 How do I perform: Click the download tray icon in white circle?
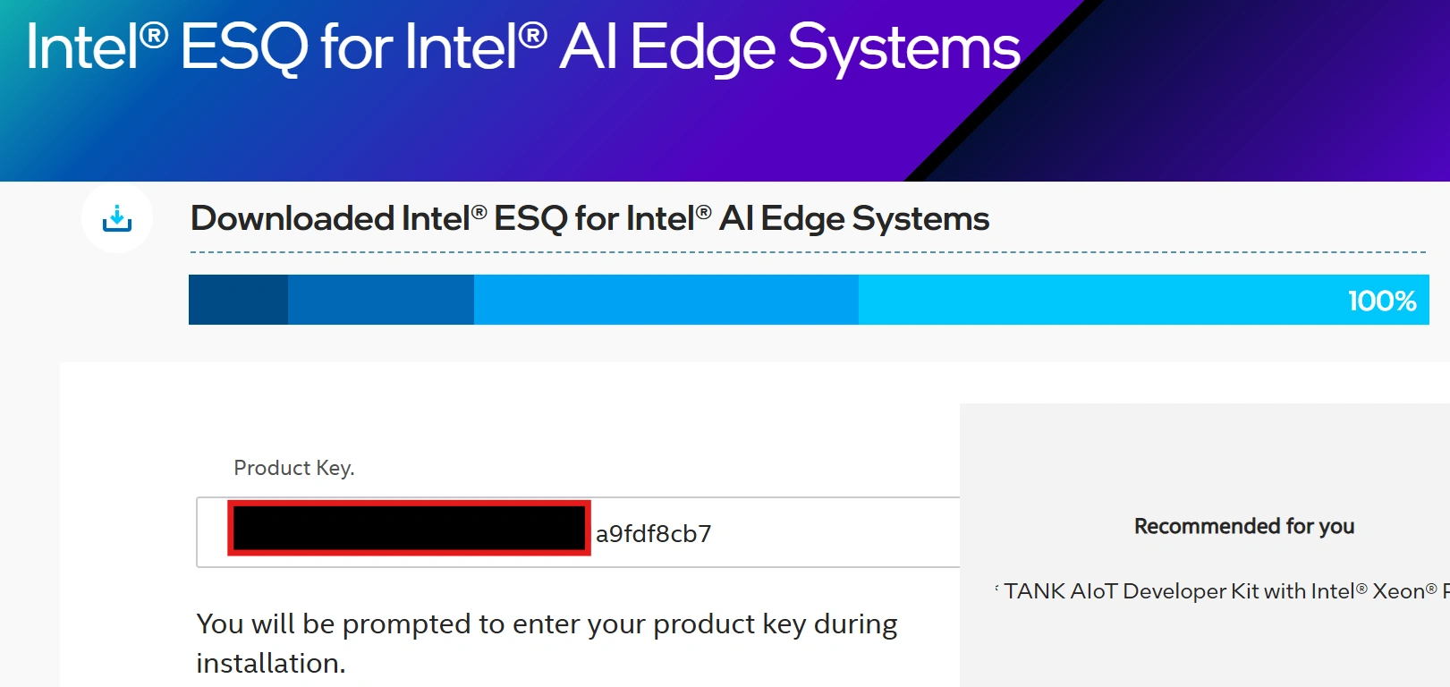[x=117, y=218]
